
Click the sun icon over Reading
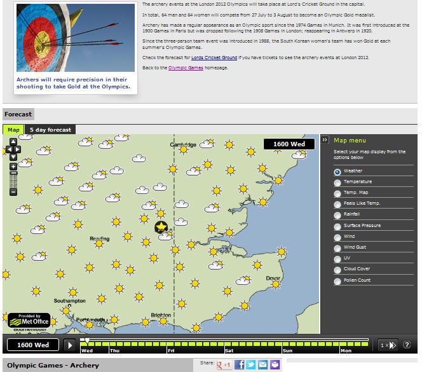[99, 244]
